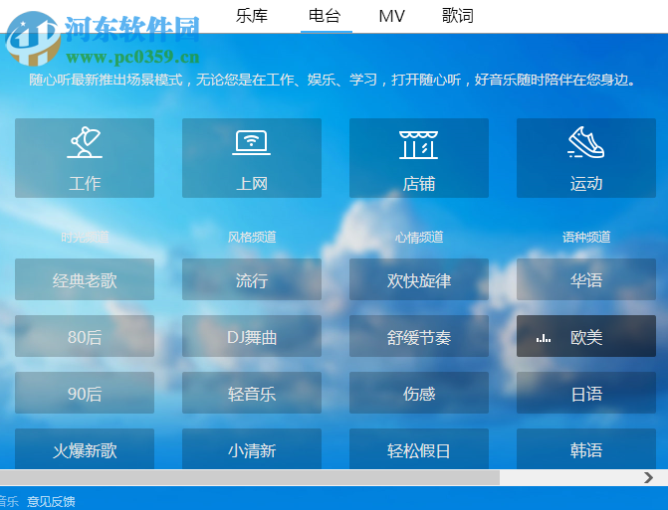Play the 欢快旋律 mood channel
The width and height of the screenshot is (668, 510).
click(419, 279)
